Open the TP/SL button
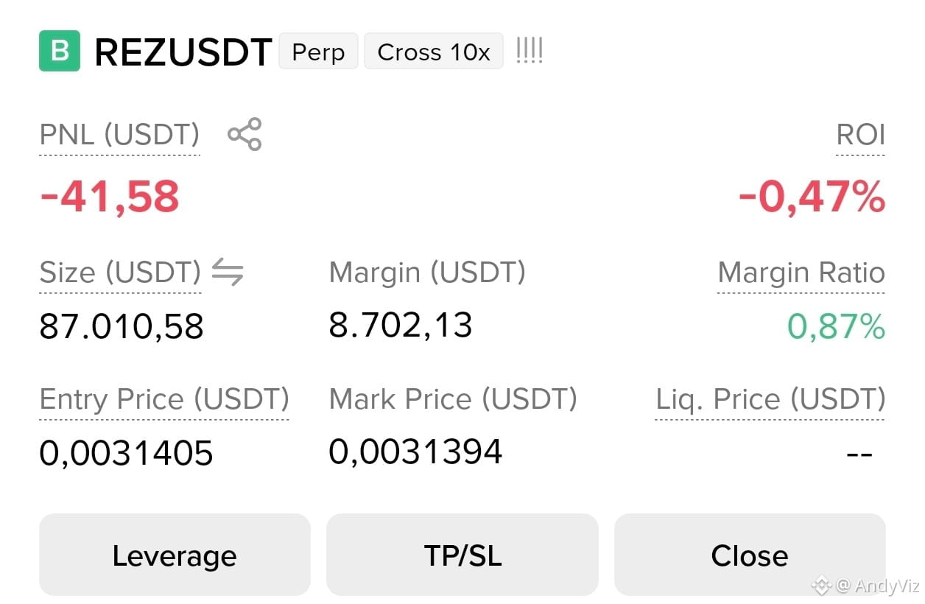 [x=462, y=555]
